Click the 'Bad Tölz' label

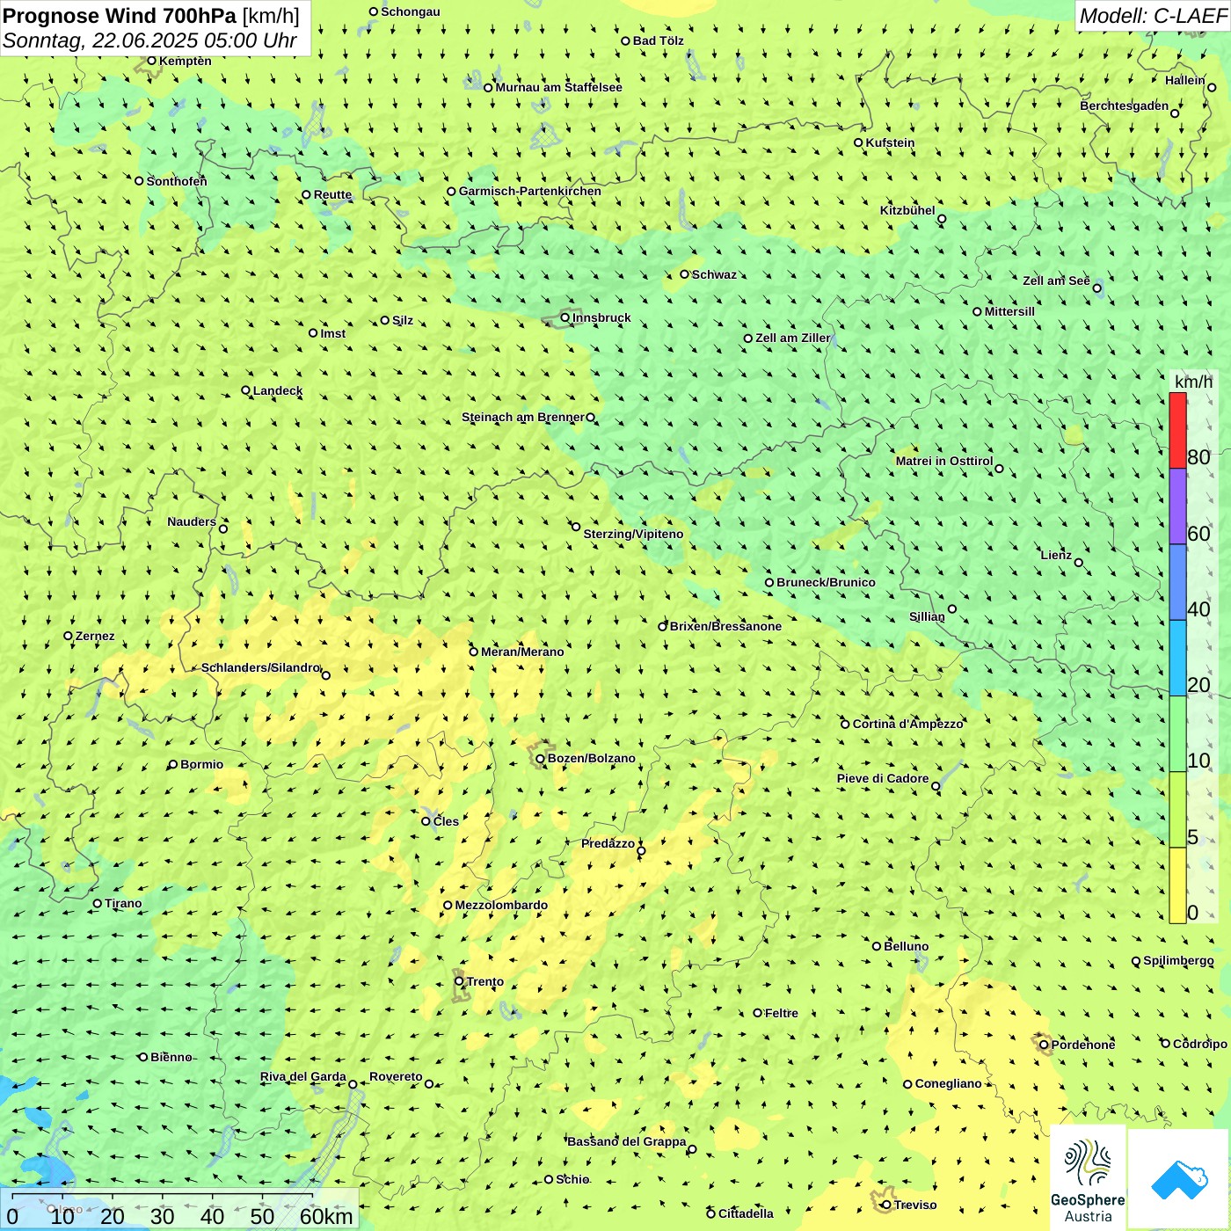pyautogui.click(x=659, y=40)
